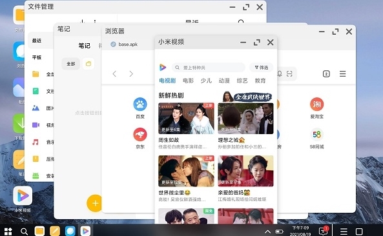This screenshot has height=236, width=383.
Task: Open browser tab count button
Action: [x=326, y=74]
